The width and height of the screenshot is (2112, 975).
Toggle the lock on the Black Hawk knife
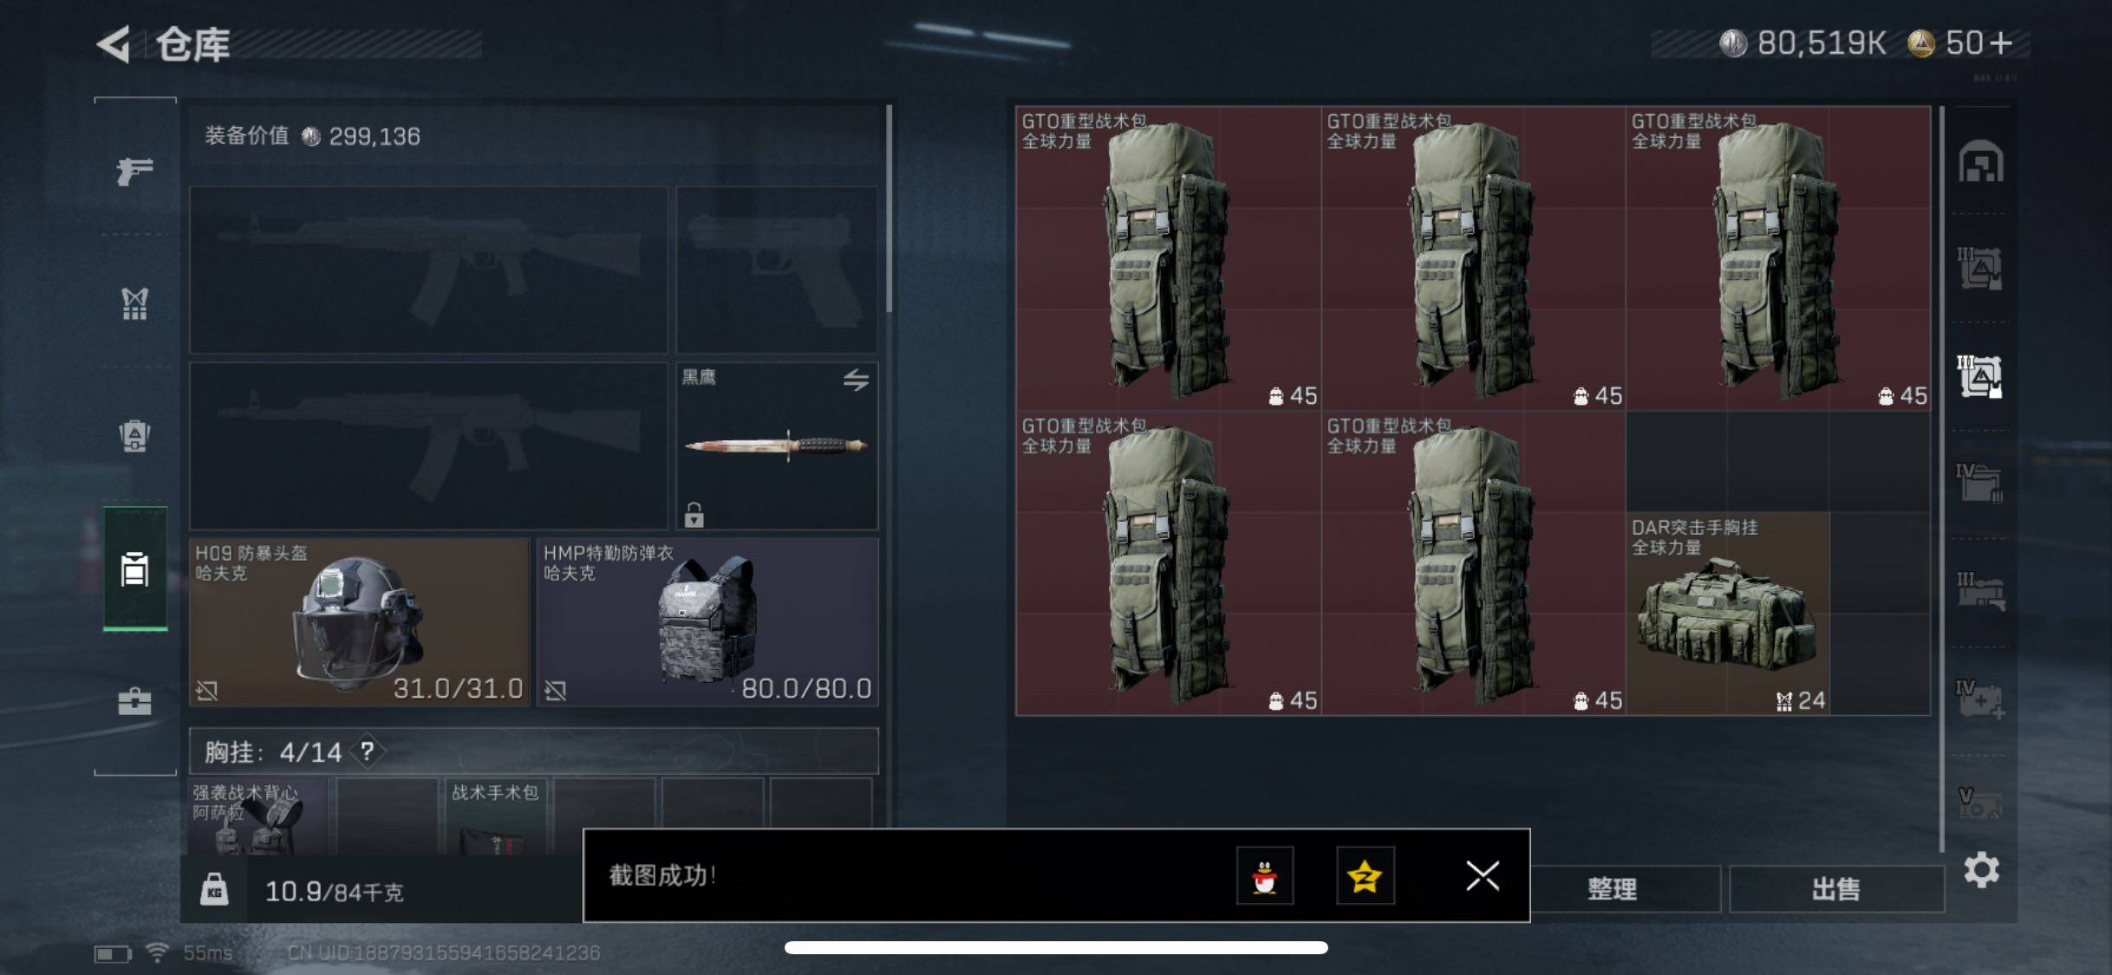point(694,515)
